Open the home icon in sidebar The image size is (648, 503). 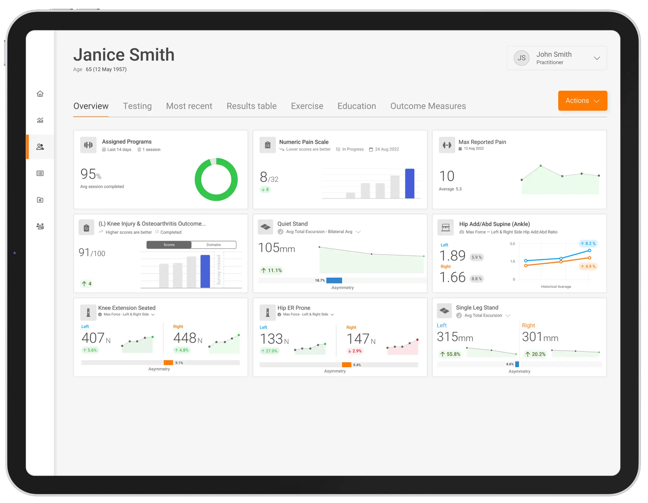pos(40,94)
